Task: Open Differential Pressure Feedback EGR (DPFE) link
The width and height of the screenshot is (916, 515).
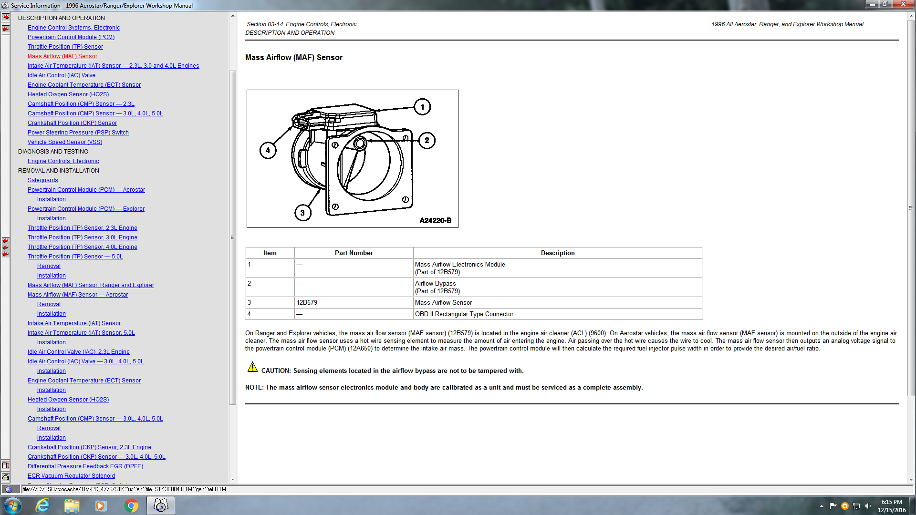Action: (85, 466)
